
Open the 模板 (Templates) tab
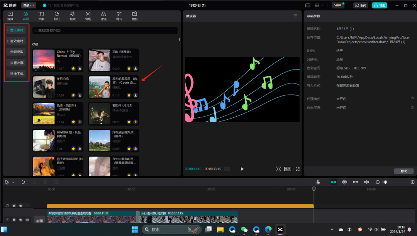[135, 16]
